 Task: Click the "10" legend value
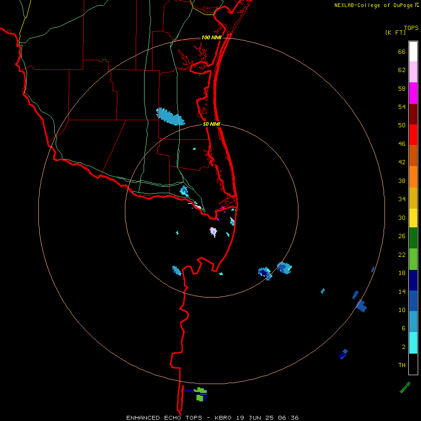[402, 310]
